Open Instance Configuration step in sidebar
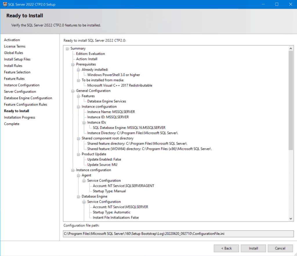Image resolution: width=297 pixels, height=256 pixels. [x=21, y=85]
